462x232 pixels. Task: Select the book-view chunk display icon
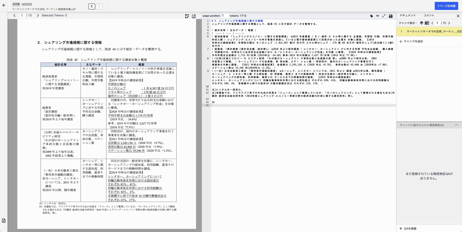pyautogui.click(x=426, y=23)
